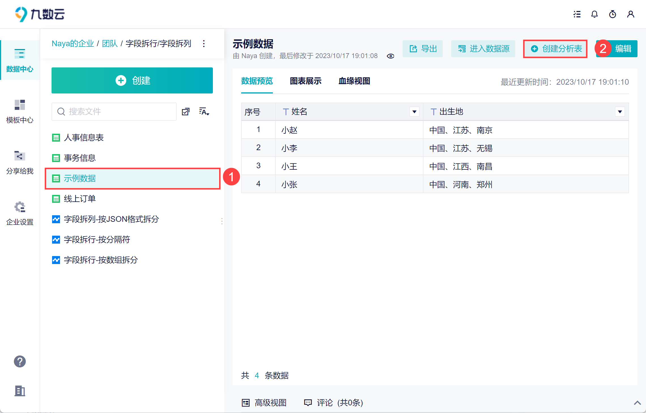
Task: Open the task list icon in header
Action: coord(577,14)
